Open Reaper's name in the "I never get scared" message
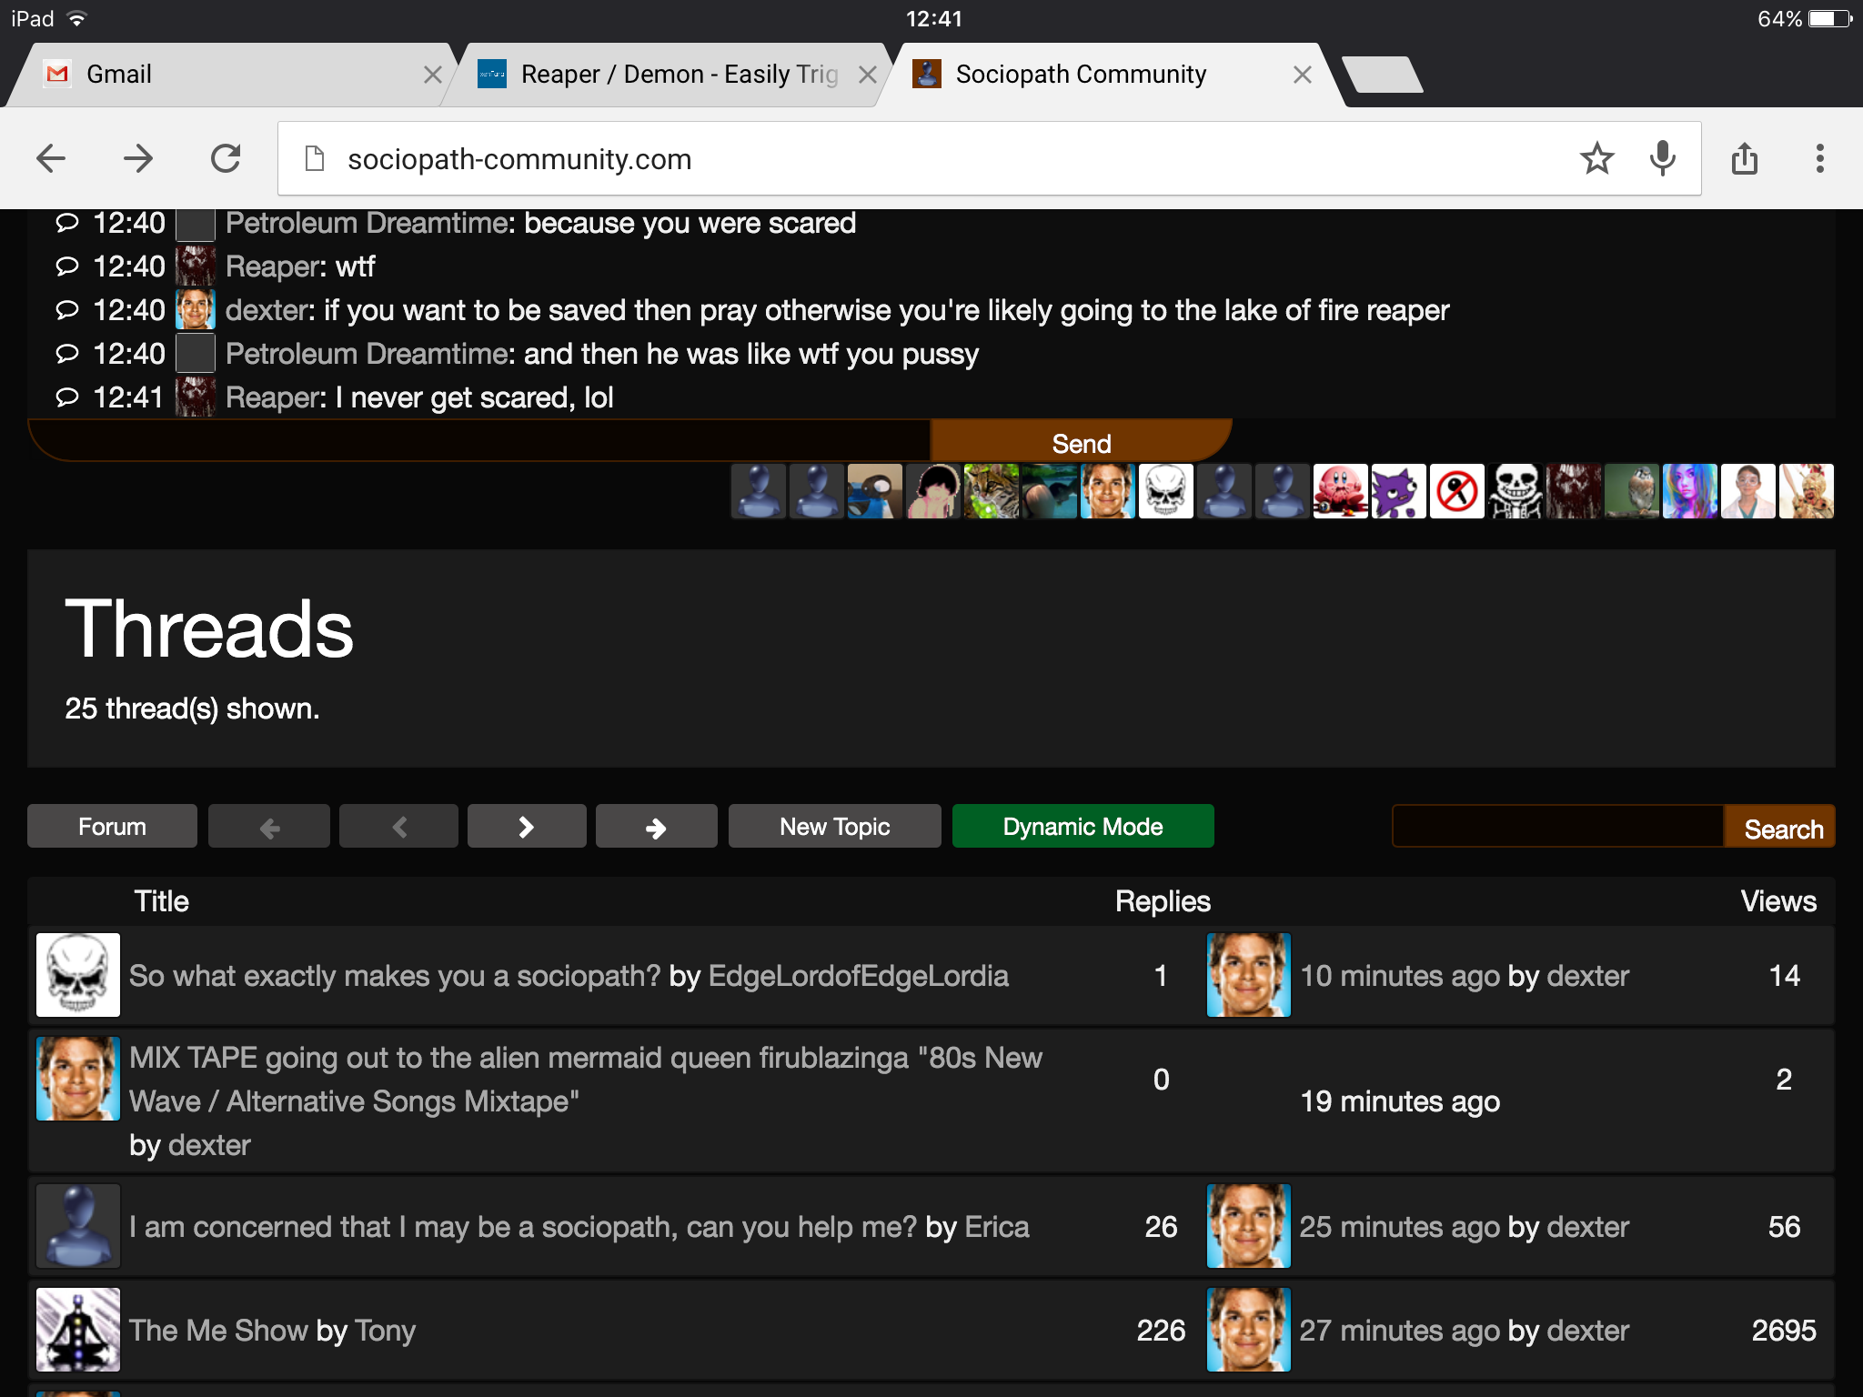This screenshot has height=1397, width=1863. (275, 397)
